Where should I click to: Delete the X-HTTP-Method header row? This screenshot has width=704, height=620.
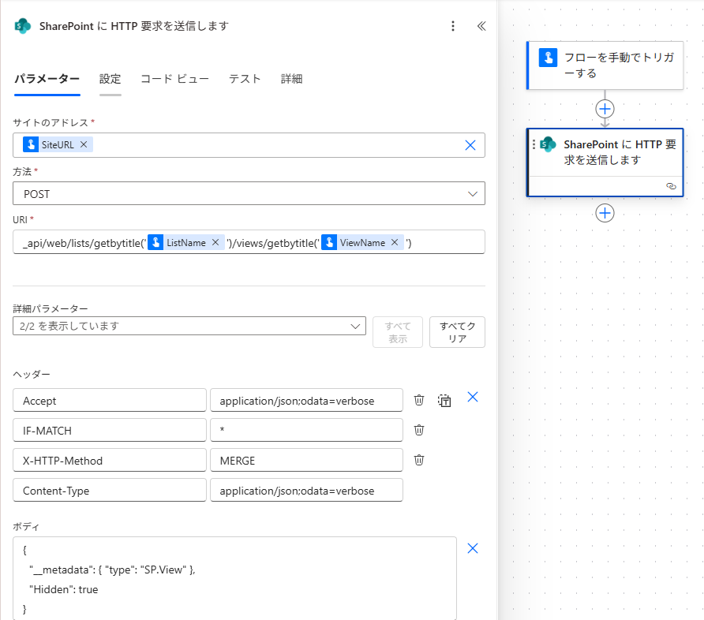point(420,460)
